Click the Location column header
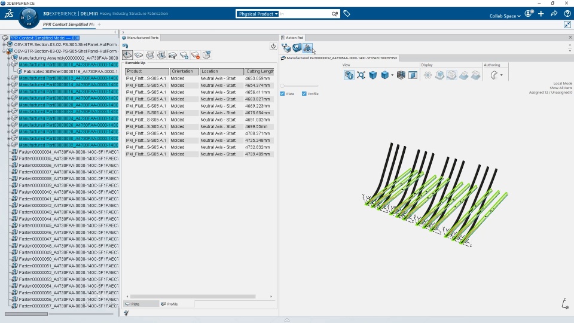 pyautogui.click(x=221, y=71)
